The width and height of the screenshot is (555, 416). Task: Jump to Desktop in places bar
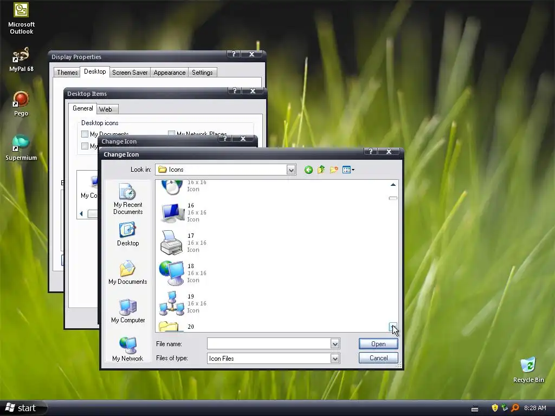tap(128, 234)
